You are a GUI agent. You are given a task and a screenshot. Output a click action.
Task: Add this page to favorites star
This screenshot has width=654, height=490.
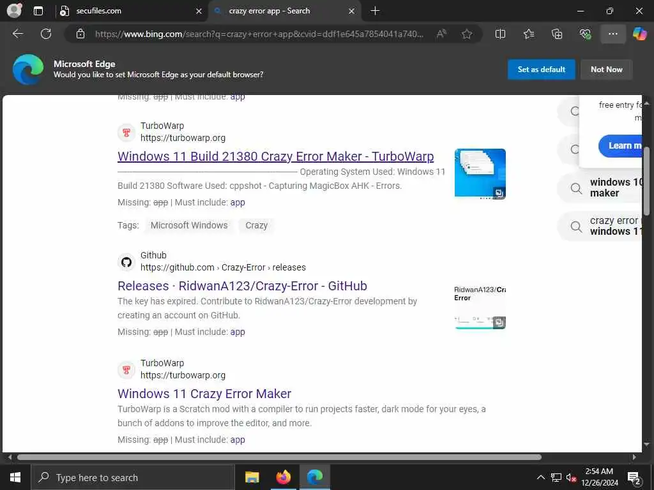point(467,34)
